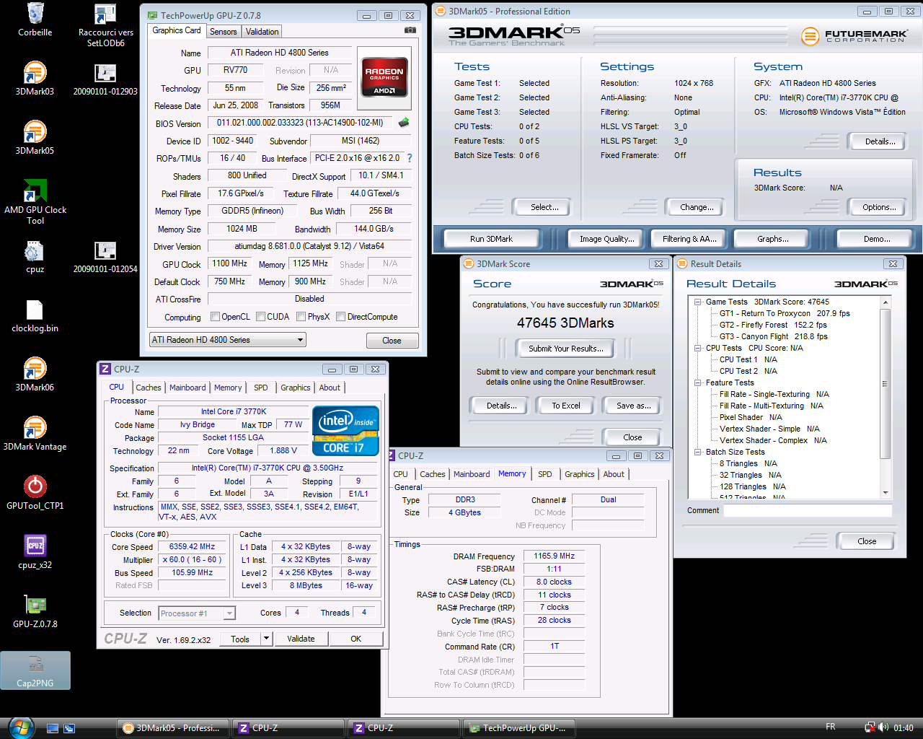Click Demo... button in 3DMark05
This screenshot has width=923, height=739.
876,239
